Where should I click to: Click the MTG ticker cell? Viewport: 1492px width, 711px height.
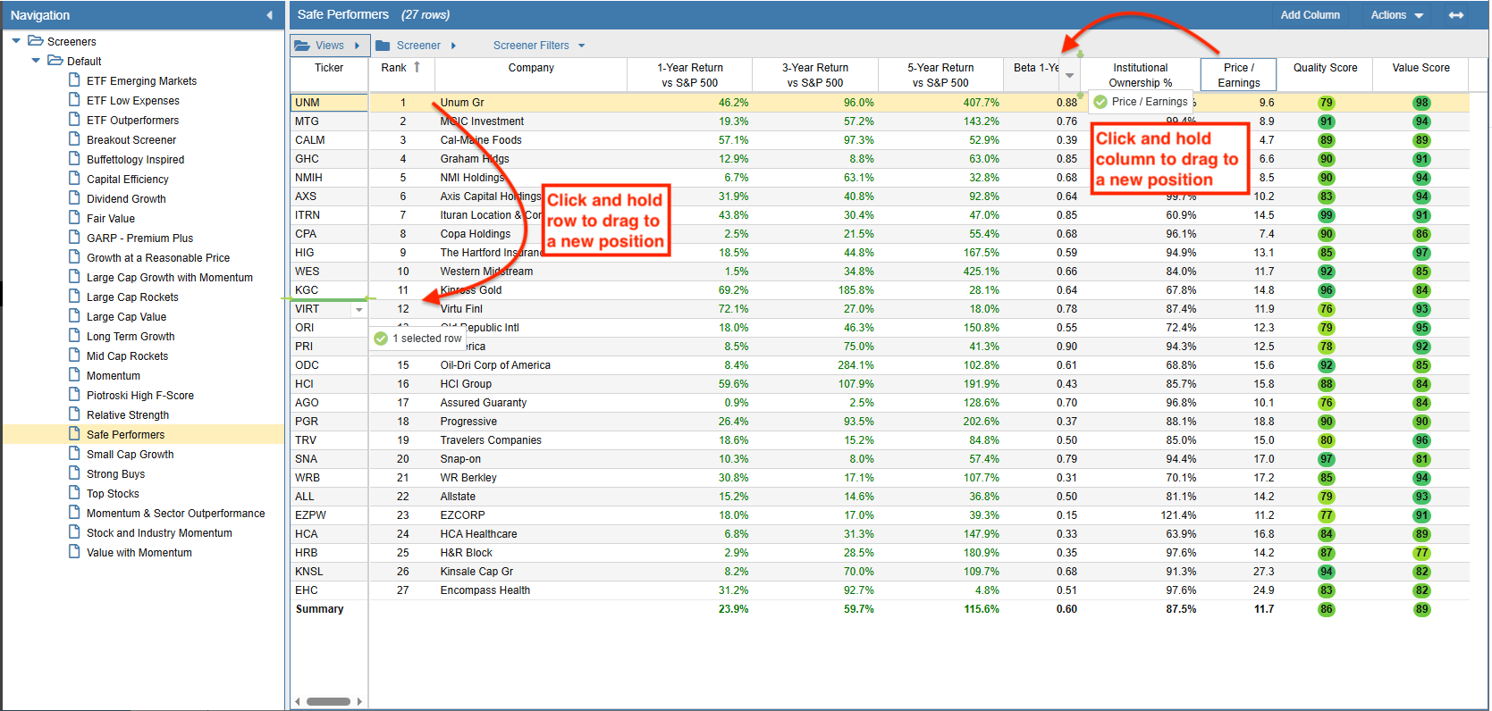point(329,121)
